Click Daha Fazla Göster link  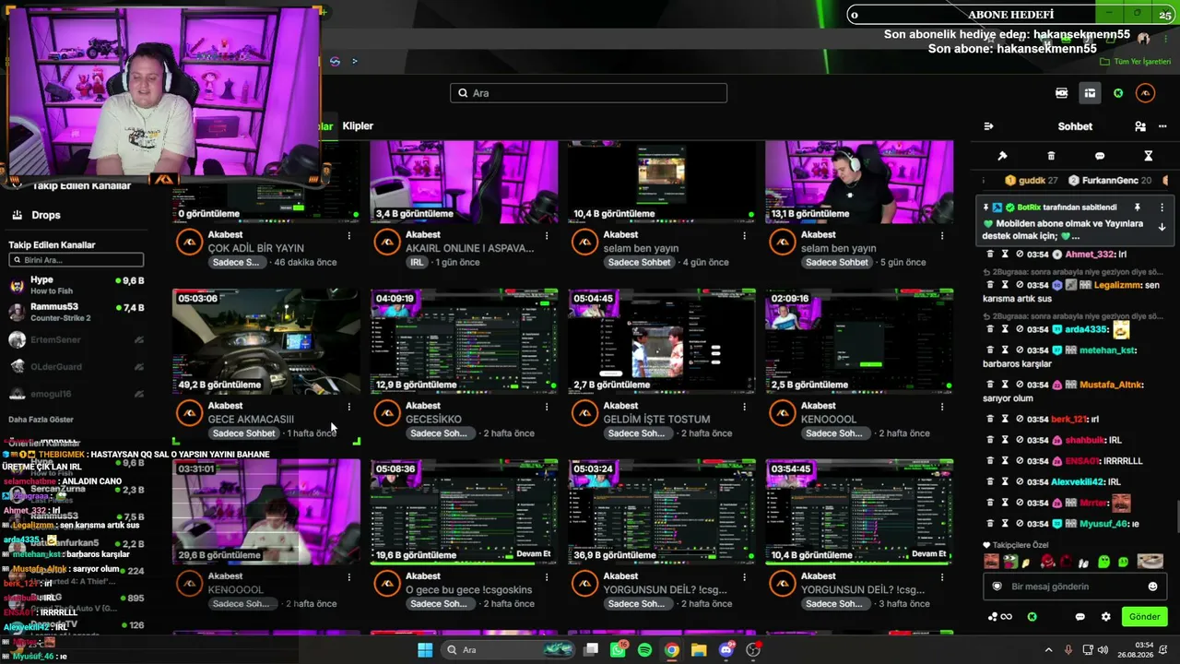coord(41,420)
